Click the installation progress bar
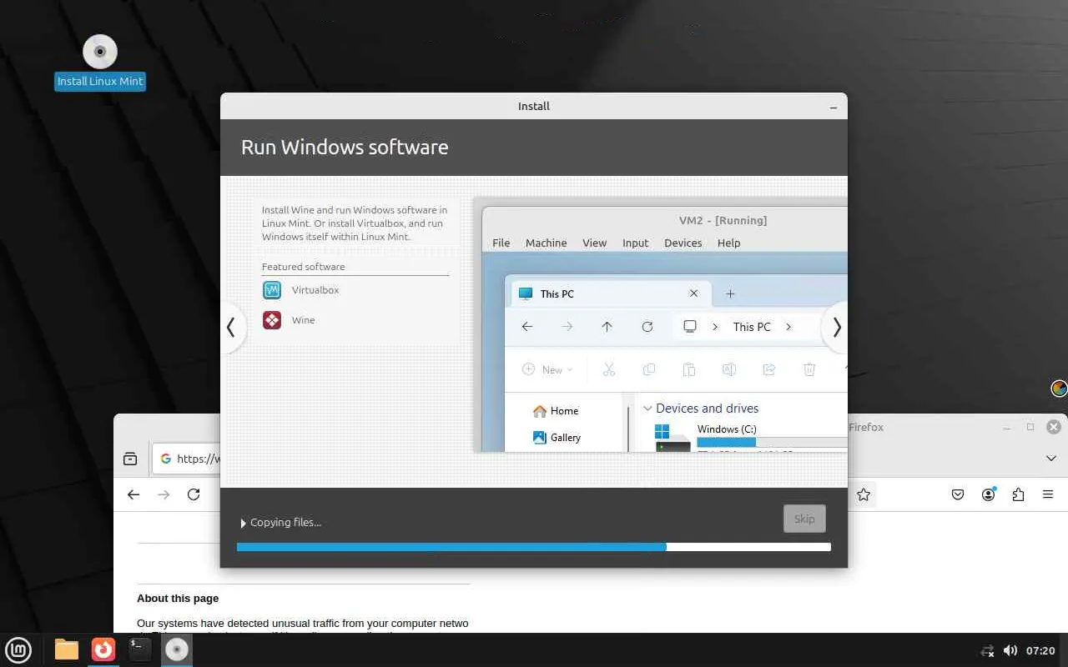Screen dimensions: 1068x667 click(534, 547)
